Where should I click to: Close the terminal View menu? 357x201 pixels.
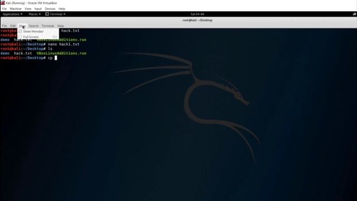point(22,26)
